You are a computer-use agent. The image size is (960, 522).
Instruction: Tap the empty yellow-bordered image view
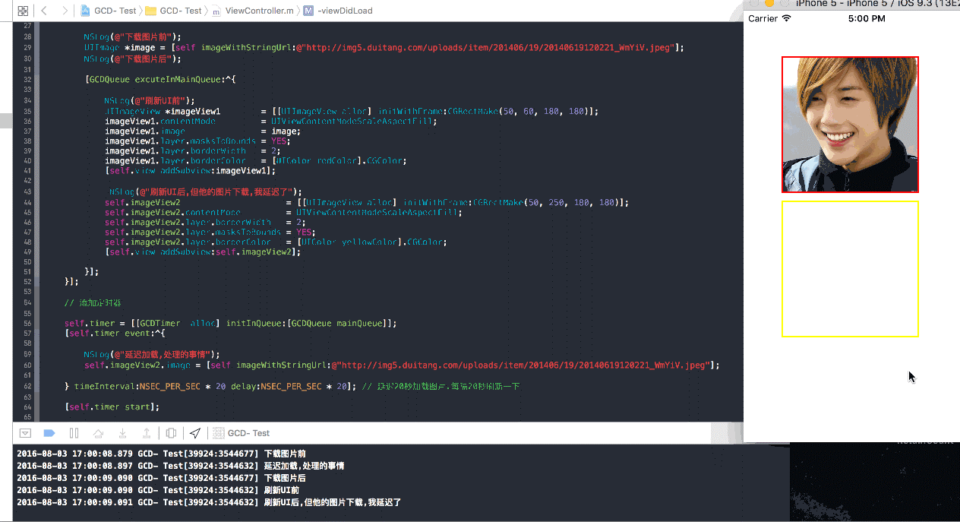point(850,268)
